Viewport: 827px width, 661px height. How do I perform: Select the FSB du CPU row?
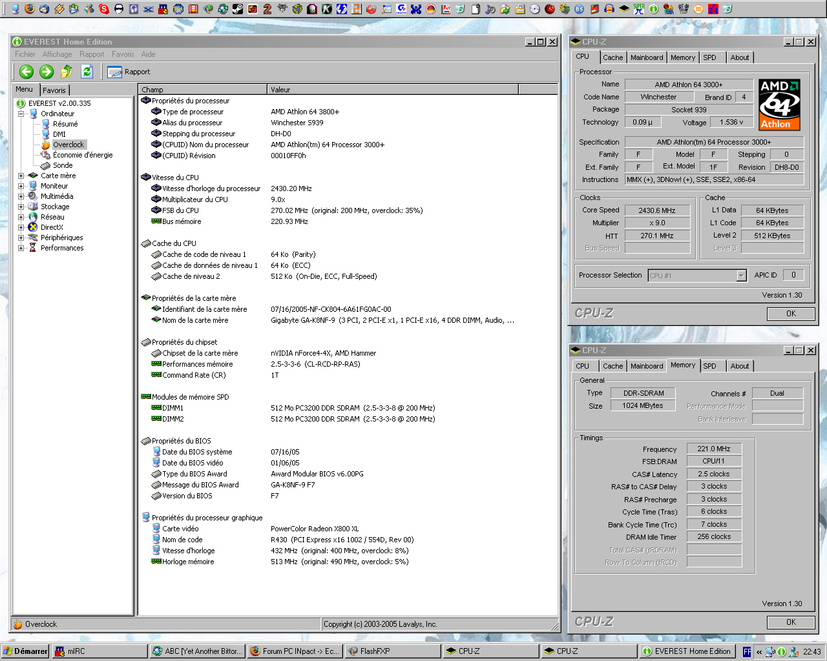[348, 210]
